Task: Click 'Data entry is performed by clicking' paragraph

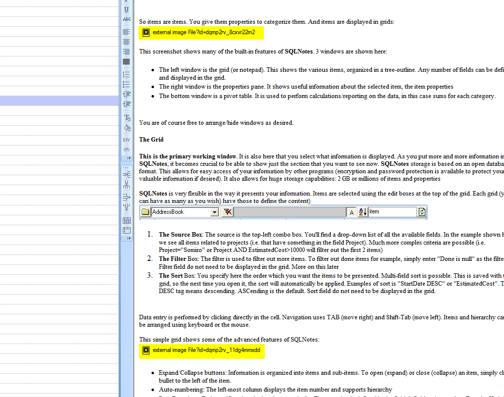Action: tap(321, 321)
